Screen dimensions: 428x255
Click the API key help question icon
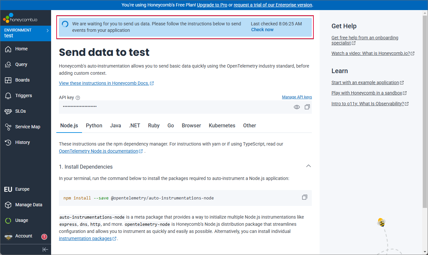pos(78,98)
